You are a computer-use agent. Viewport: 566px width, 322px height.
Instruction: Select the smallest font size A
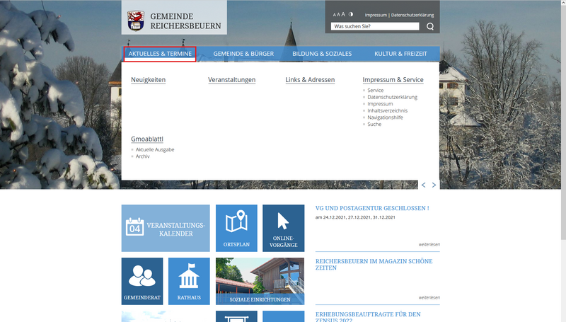click(334, 15)
